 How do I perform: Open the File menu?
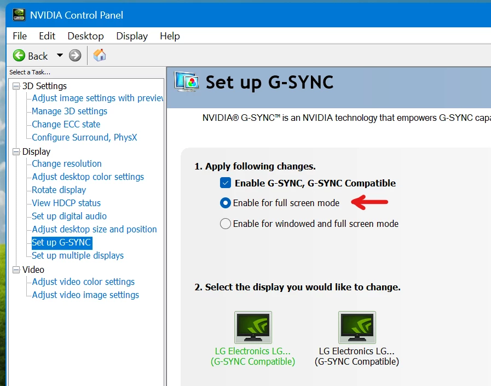click(20, 36)
